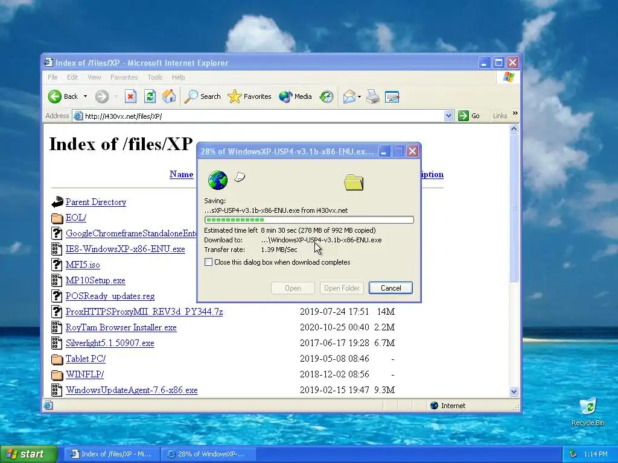Click the folder icon next to EOL/
The width and height of the screenshot is (618, 463).
(x=57, y=218)
